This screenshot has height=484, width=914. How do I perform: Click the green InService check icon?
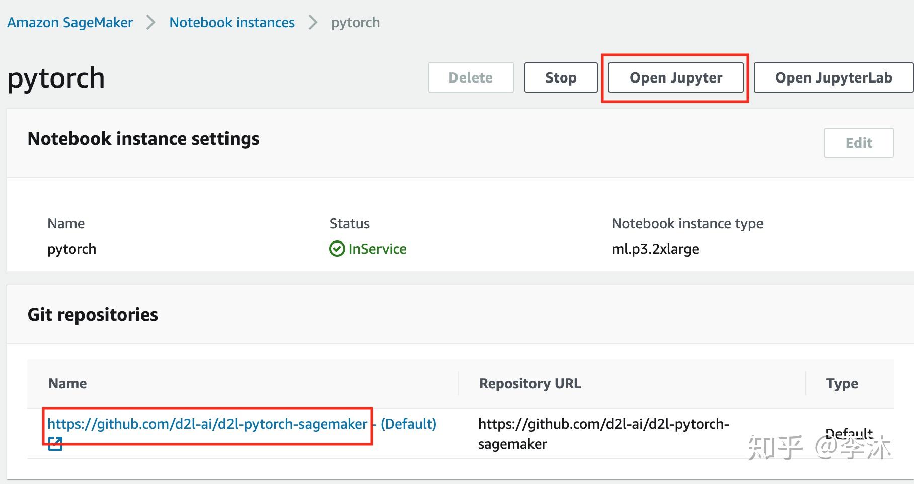click(337, 249)
